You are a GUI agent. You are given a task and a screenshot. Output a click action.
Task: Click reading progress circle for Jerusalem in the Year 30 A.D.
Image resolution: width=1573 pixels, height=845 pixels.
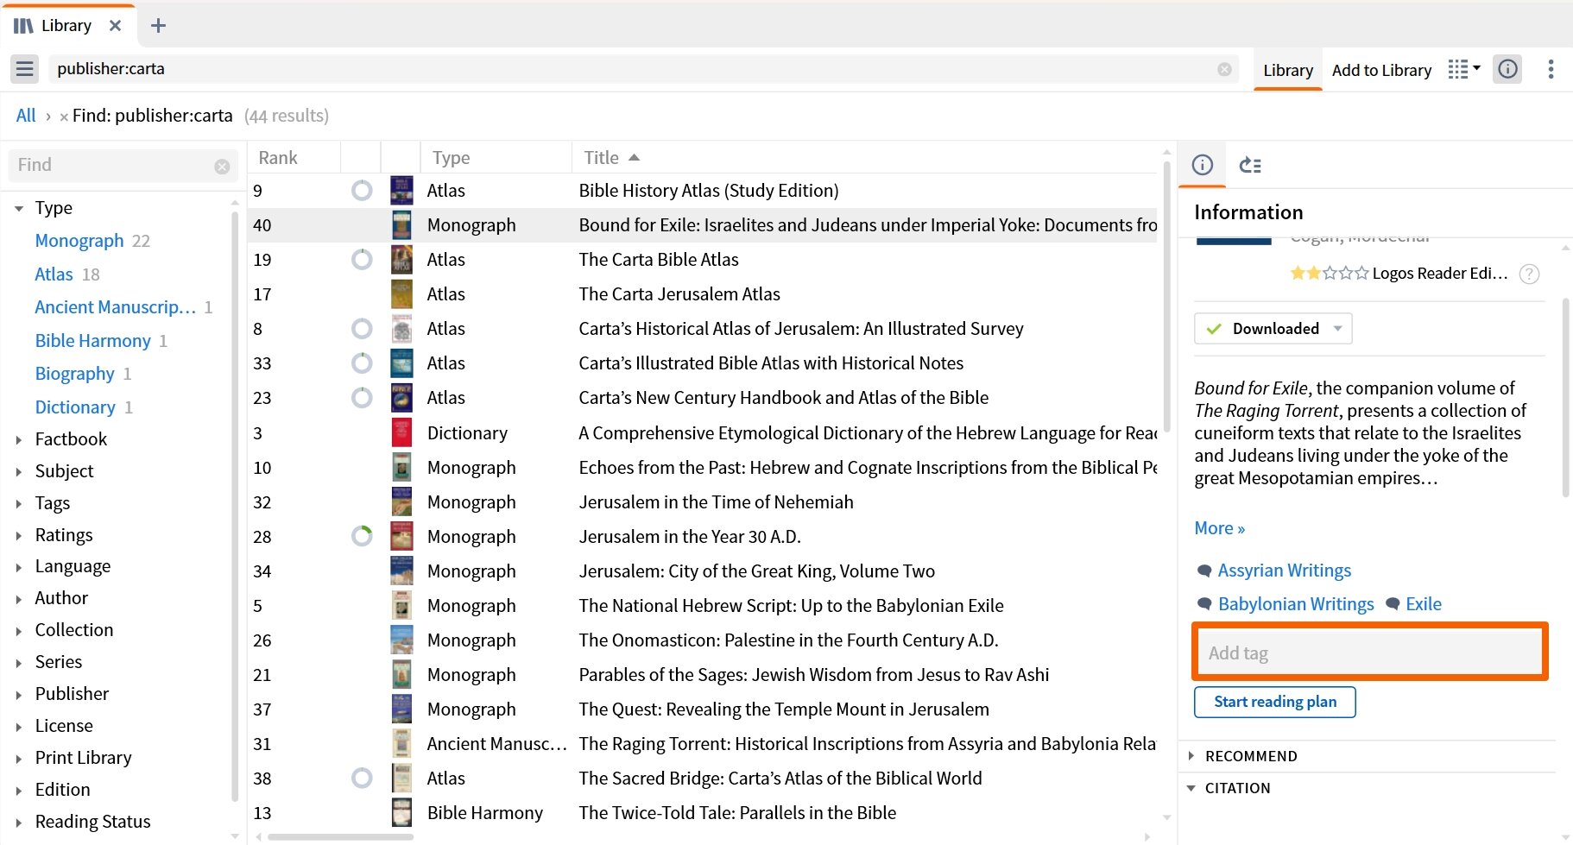click(x=362, y=537)
